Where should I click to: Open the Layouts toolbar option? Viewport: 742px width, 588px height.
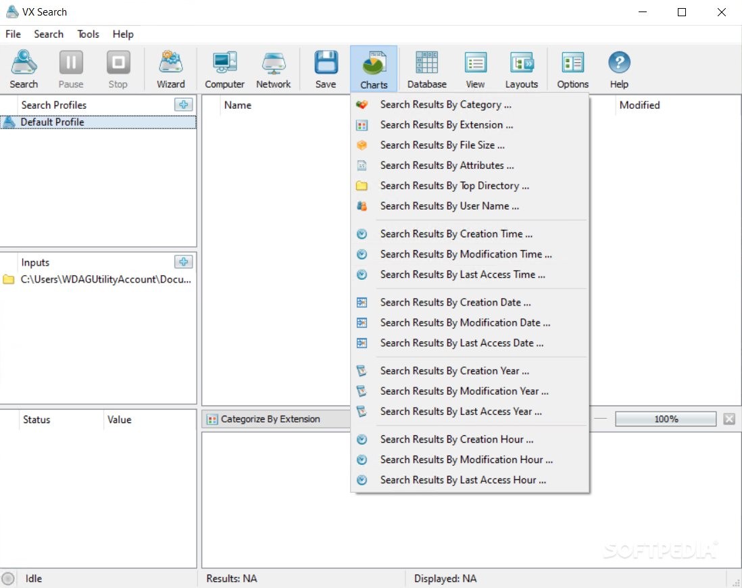coord(522,69)
